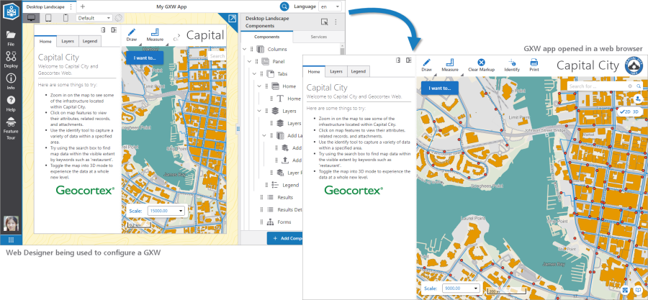Open the File menu in the Designer sidebar

[11, 37]
